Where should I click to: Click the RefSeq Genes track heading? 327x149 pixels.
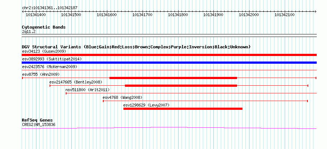coord(37,120)
